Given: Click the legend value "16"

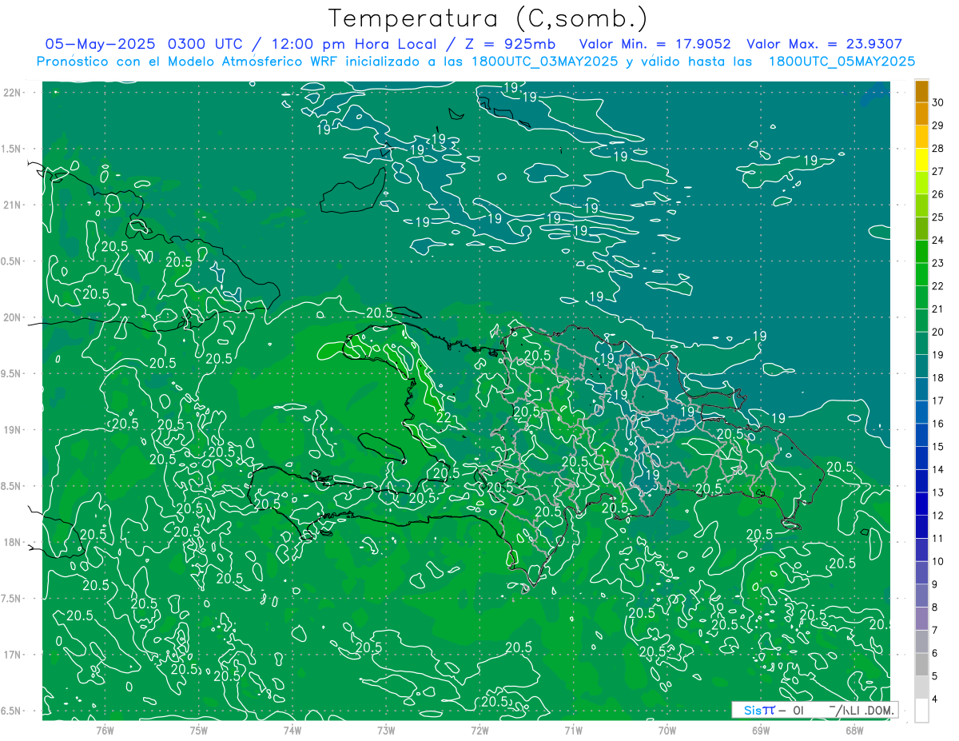Looking at the screenshot, I should 939,424.
